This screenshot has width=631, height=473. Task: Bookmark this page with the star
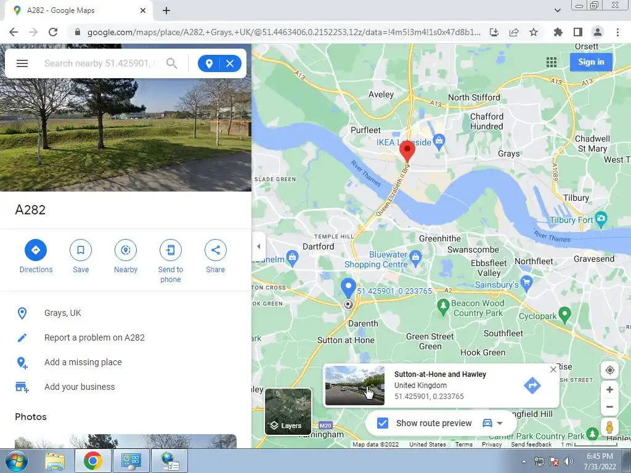pos(534,32)
